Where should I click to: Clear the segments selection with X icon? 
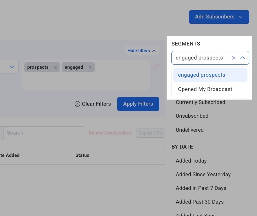coord(234,58)
